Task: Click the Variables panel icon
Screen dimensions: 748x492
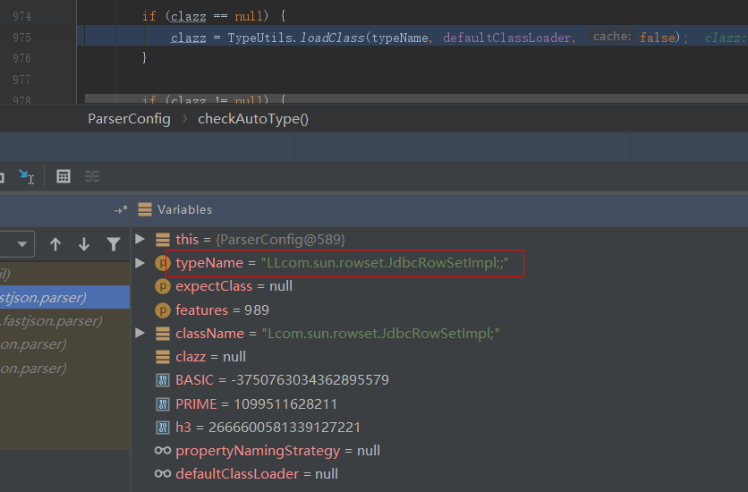Action: (x=145, y=209)
